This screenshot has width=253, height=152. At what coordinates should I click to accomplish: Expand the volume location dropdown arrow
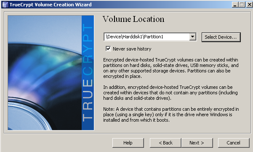[x=192, y=37]
